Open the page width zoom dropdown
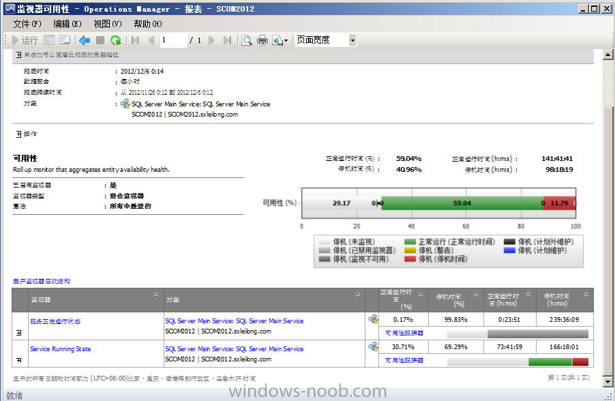Image resolution: width=615 pixels, height=401 pixels. pos(352,40)
